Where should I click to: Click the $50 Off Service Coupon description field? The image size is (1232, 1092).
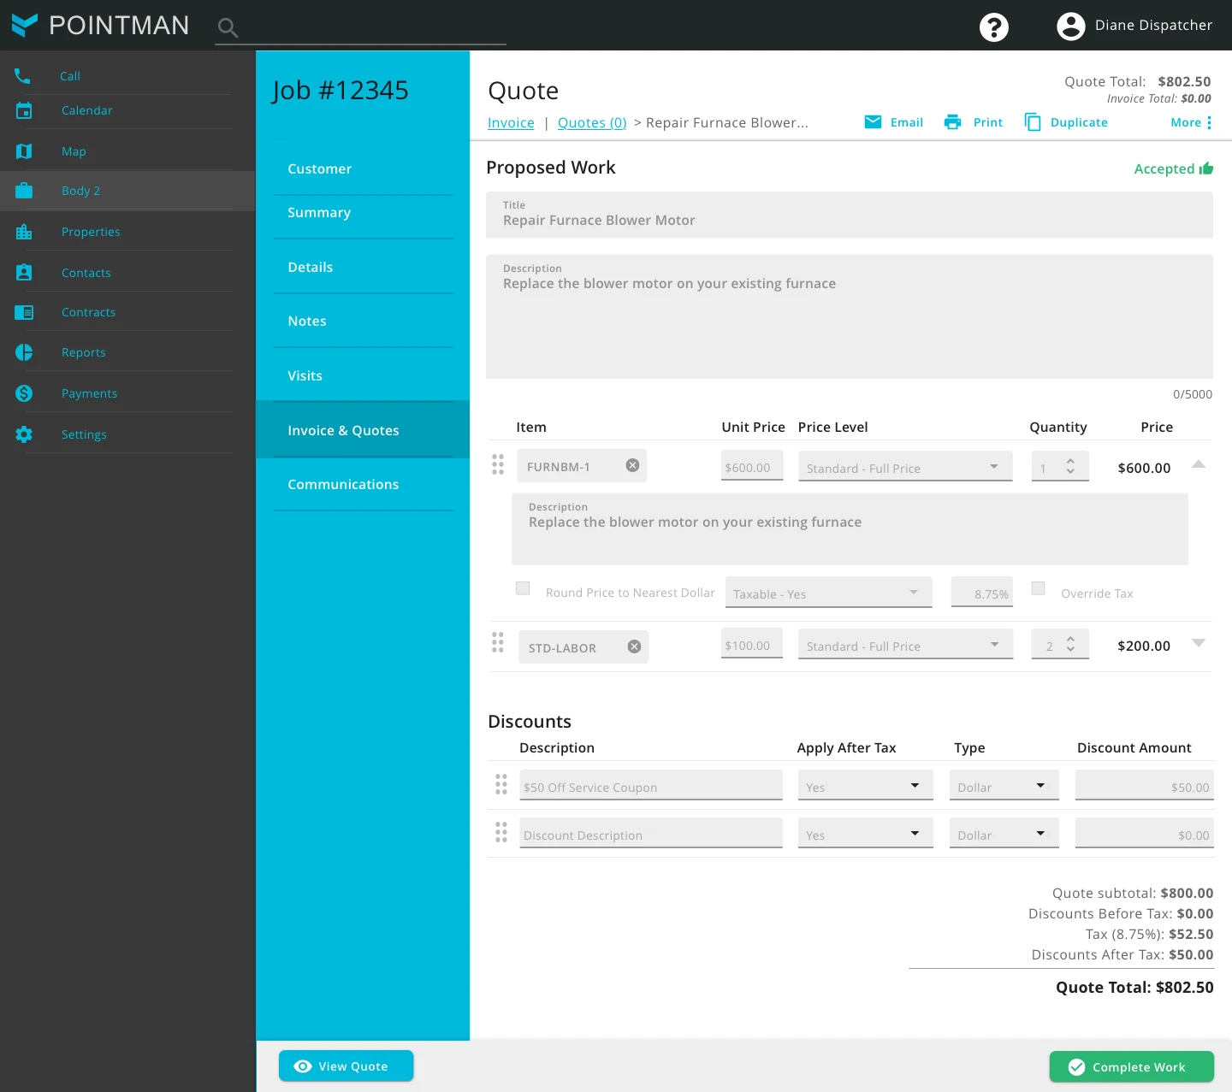[650, 787]
